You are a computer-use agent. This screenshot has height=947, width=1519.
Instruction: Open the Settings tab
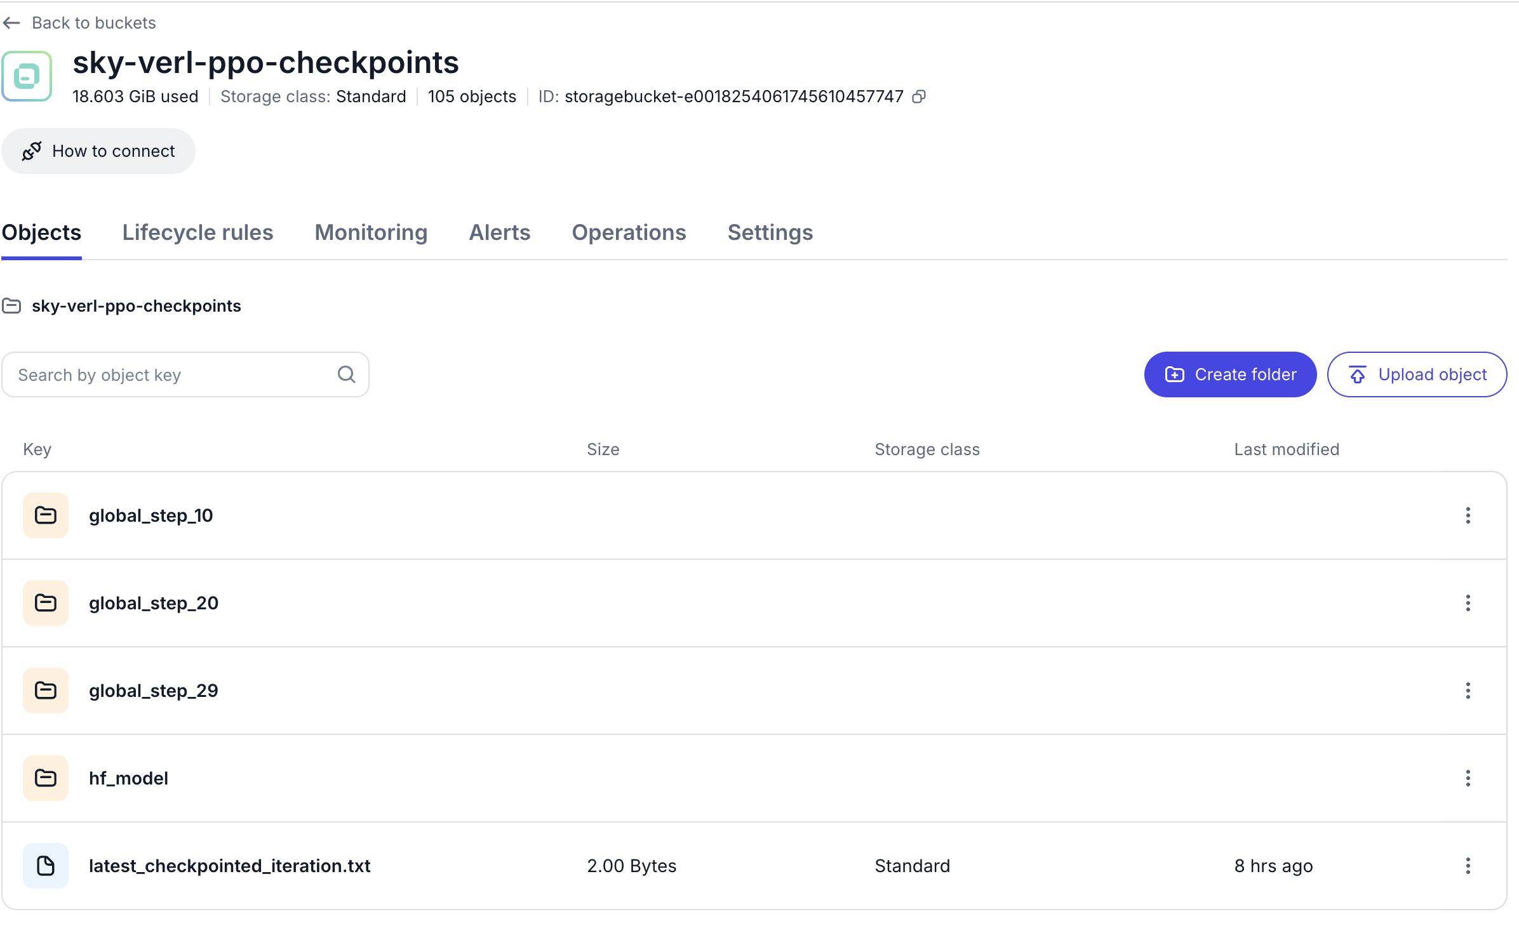(770, 232)
